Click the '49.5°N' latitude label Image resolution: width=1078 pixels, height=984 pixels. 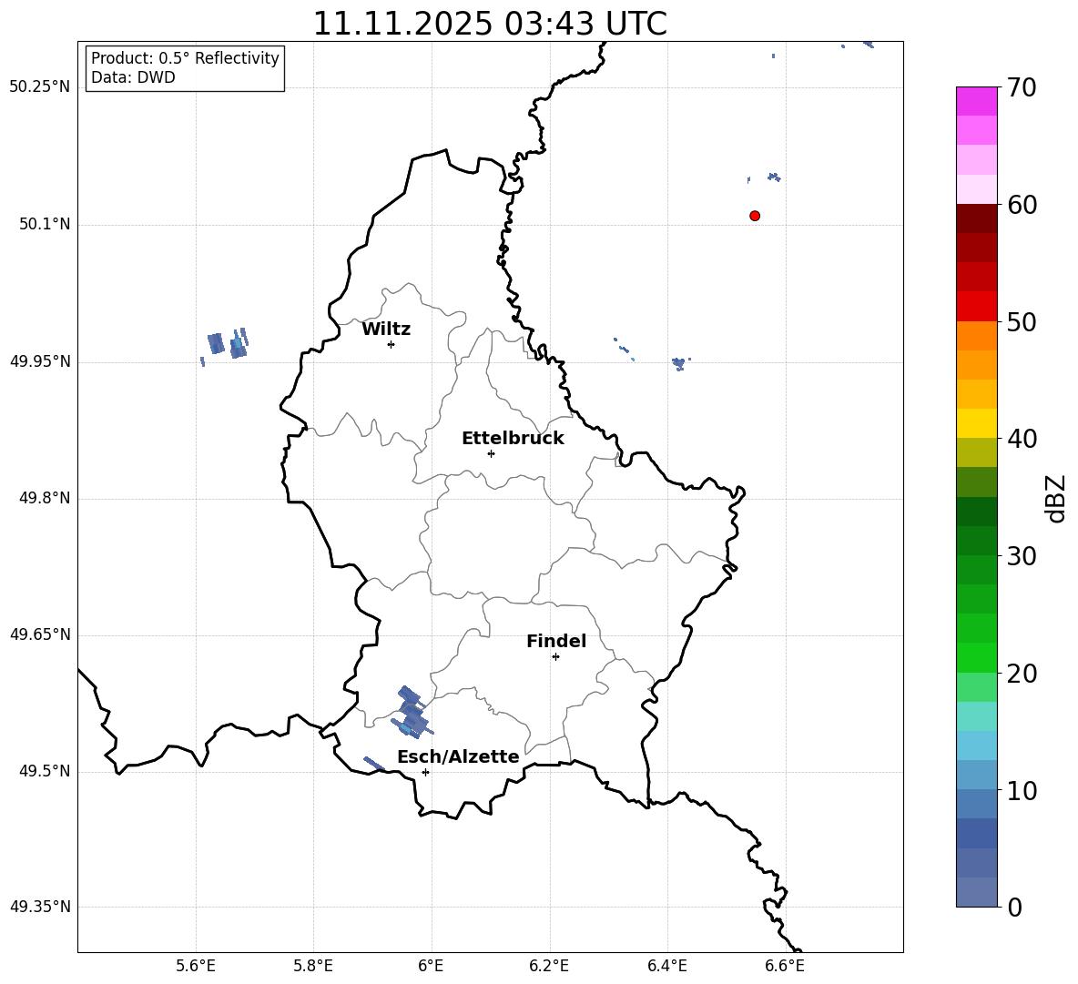(x=45, y=771)
